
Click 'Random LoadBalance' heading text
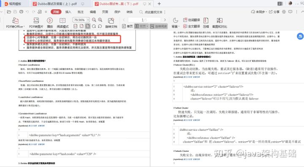pyautogui.click(x=29, y=65)
